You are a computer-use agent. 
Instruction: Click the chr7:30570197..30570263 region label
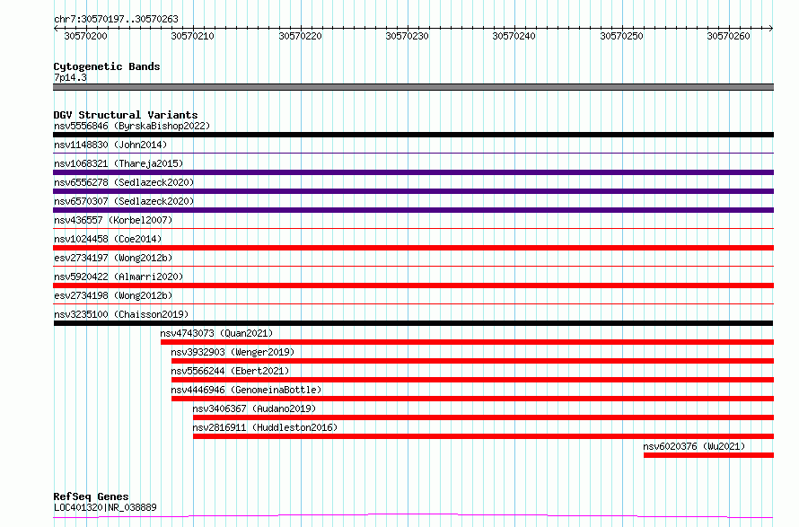tap(116, 19)
